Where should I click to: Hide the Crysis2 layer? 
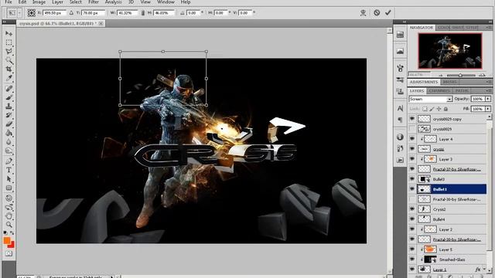pyautogui.click(x=412, y=209)
